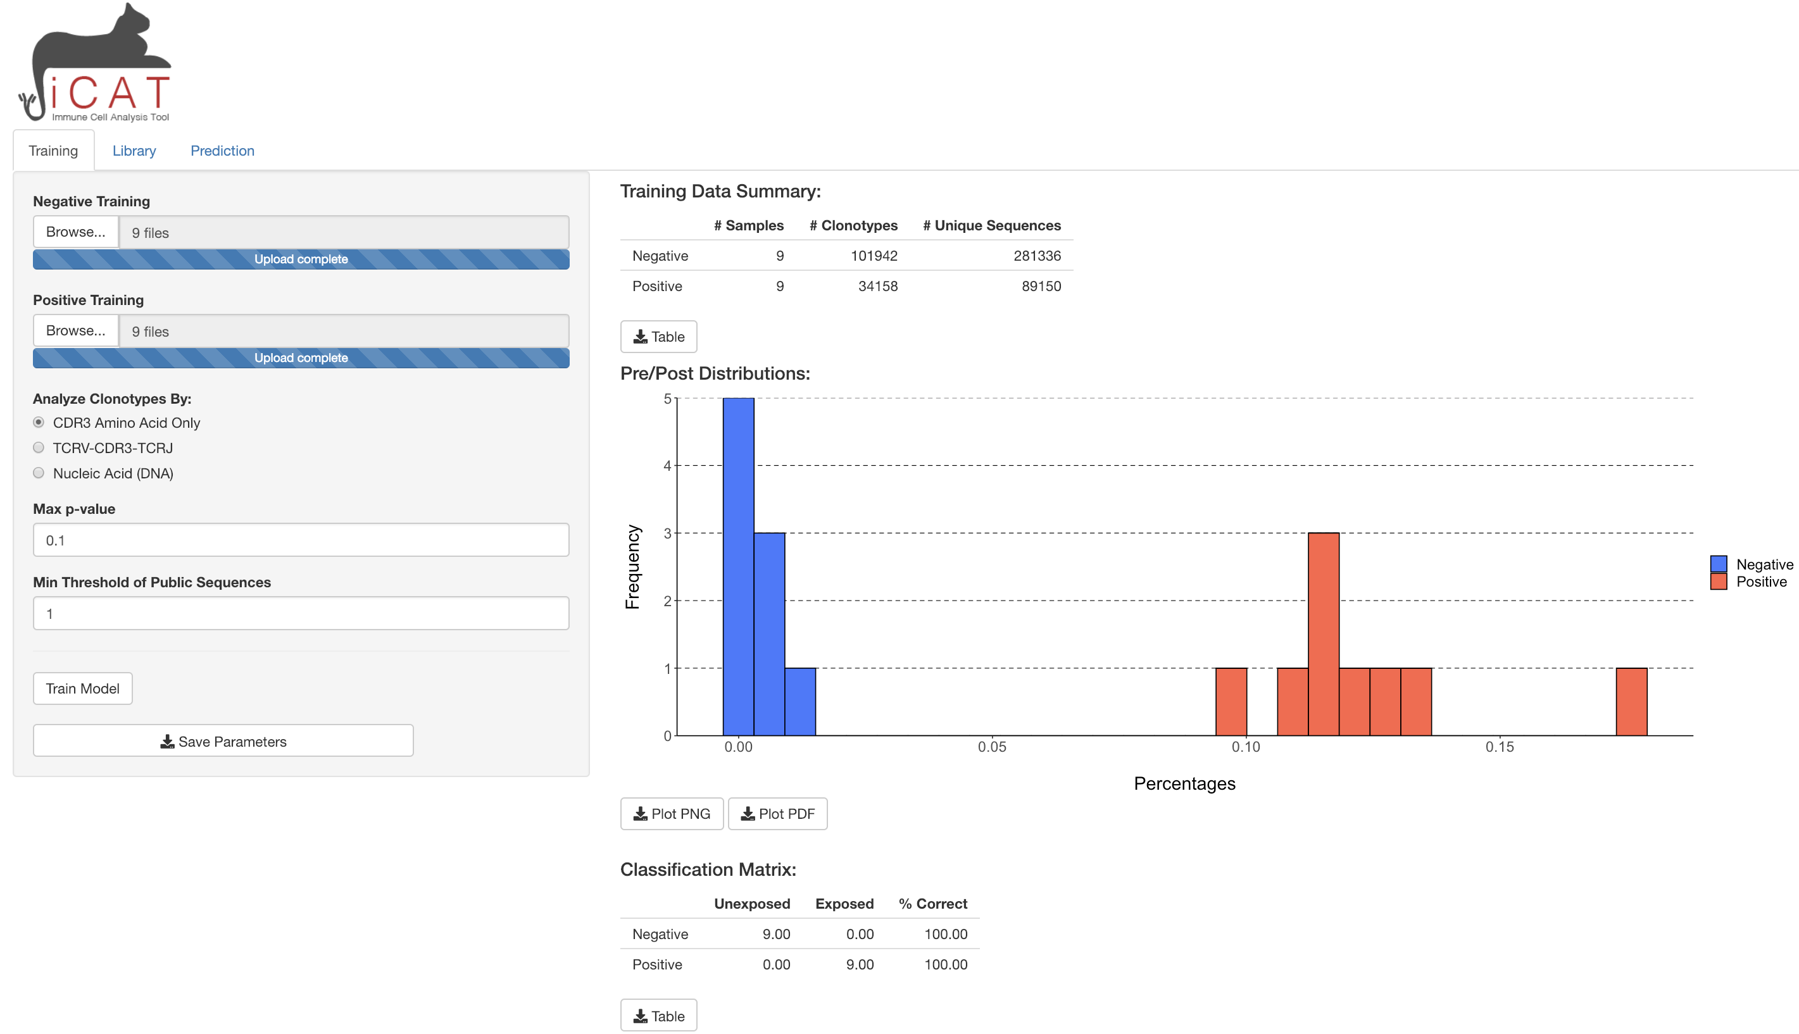Click the Positive legend red swatch
Viewport: 1799px width, 1034px height.
[x=1719, y=581]
